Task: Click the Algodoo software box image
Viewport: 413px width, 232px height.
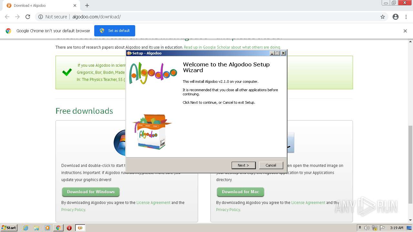Action: click(152, 131)
